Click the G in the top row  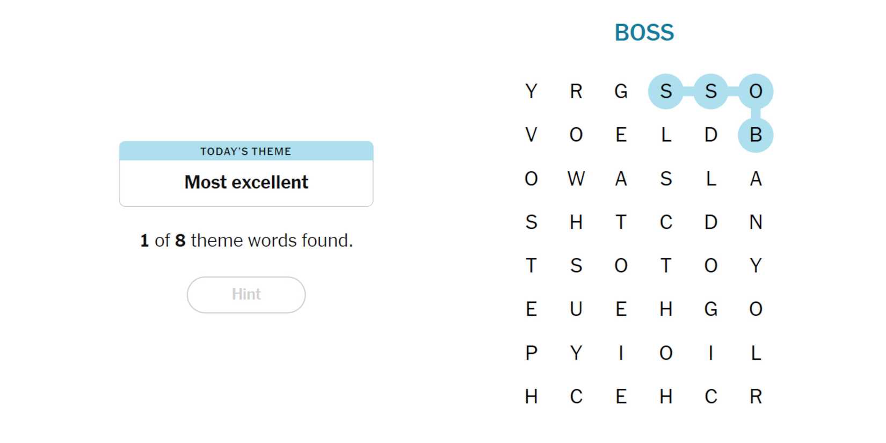pos(621,91)
